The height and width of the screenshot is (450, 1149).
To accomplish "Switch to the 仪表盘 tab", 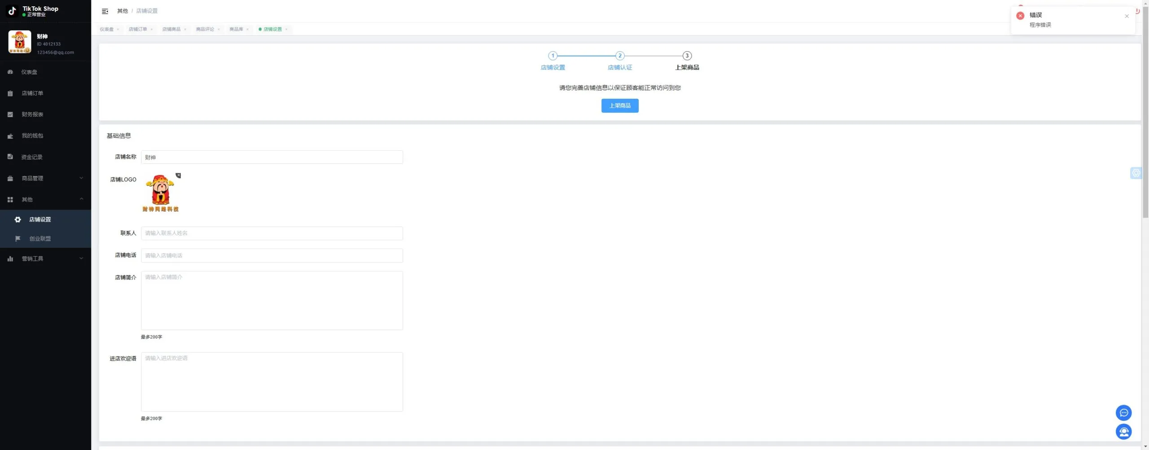I will click(x=107, y=29).
